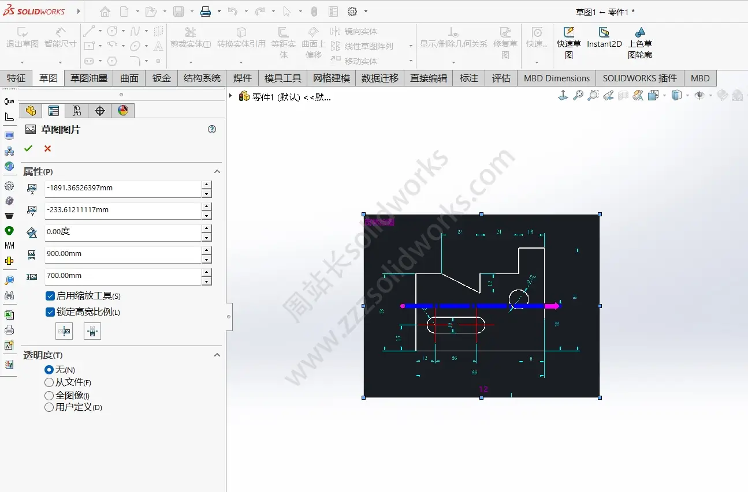Click the top-right corner resize handle of image

[x=600, y=214]
